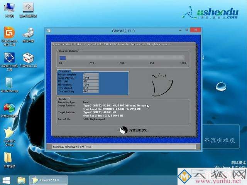Select the Percent complete value 5
247x185 pixels.
[91, 74]
